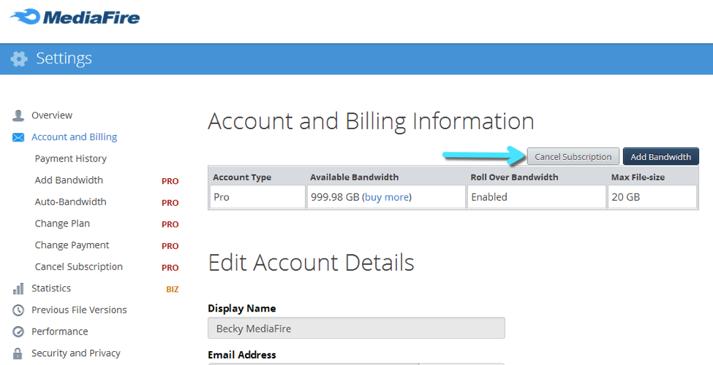This screenshot has height=365, width=713.
Task: Follow the "buy more" bandwidth link
Action: [388, 197]
